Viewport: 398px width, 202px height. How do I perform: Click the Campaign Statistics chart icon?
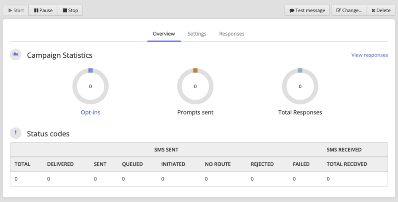[x=16, y=55]
